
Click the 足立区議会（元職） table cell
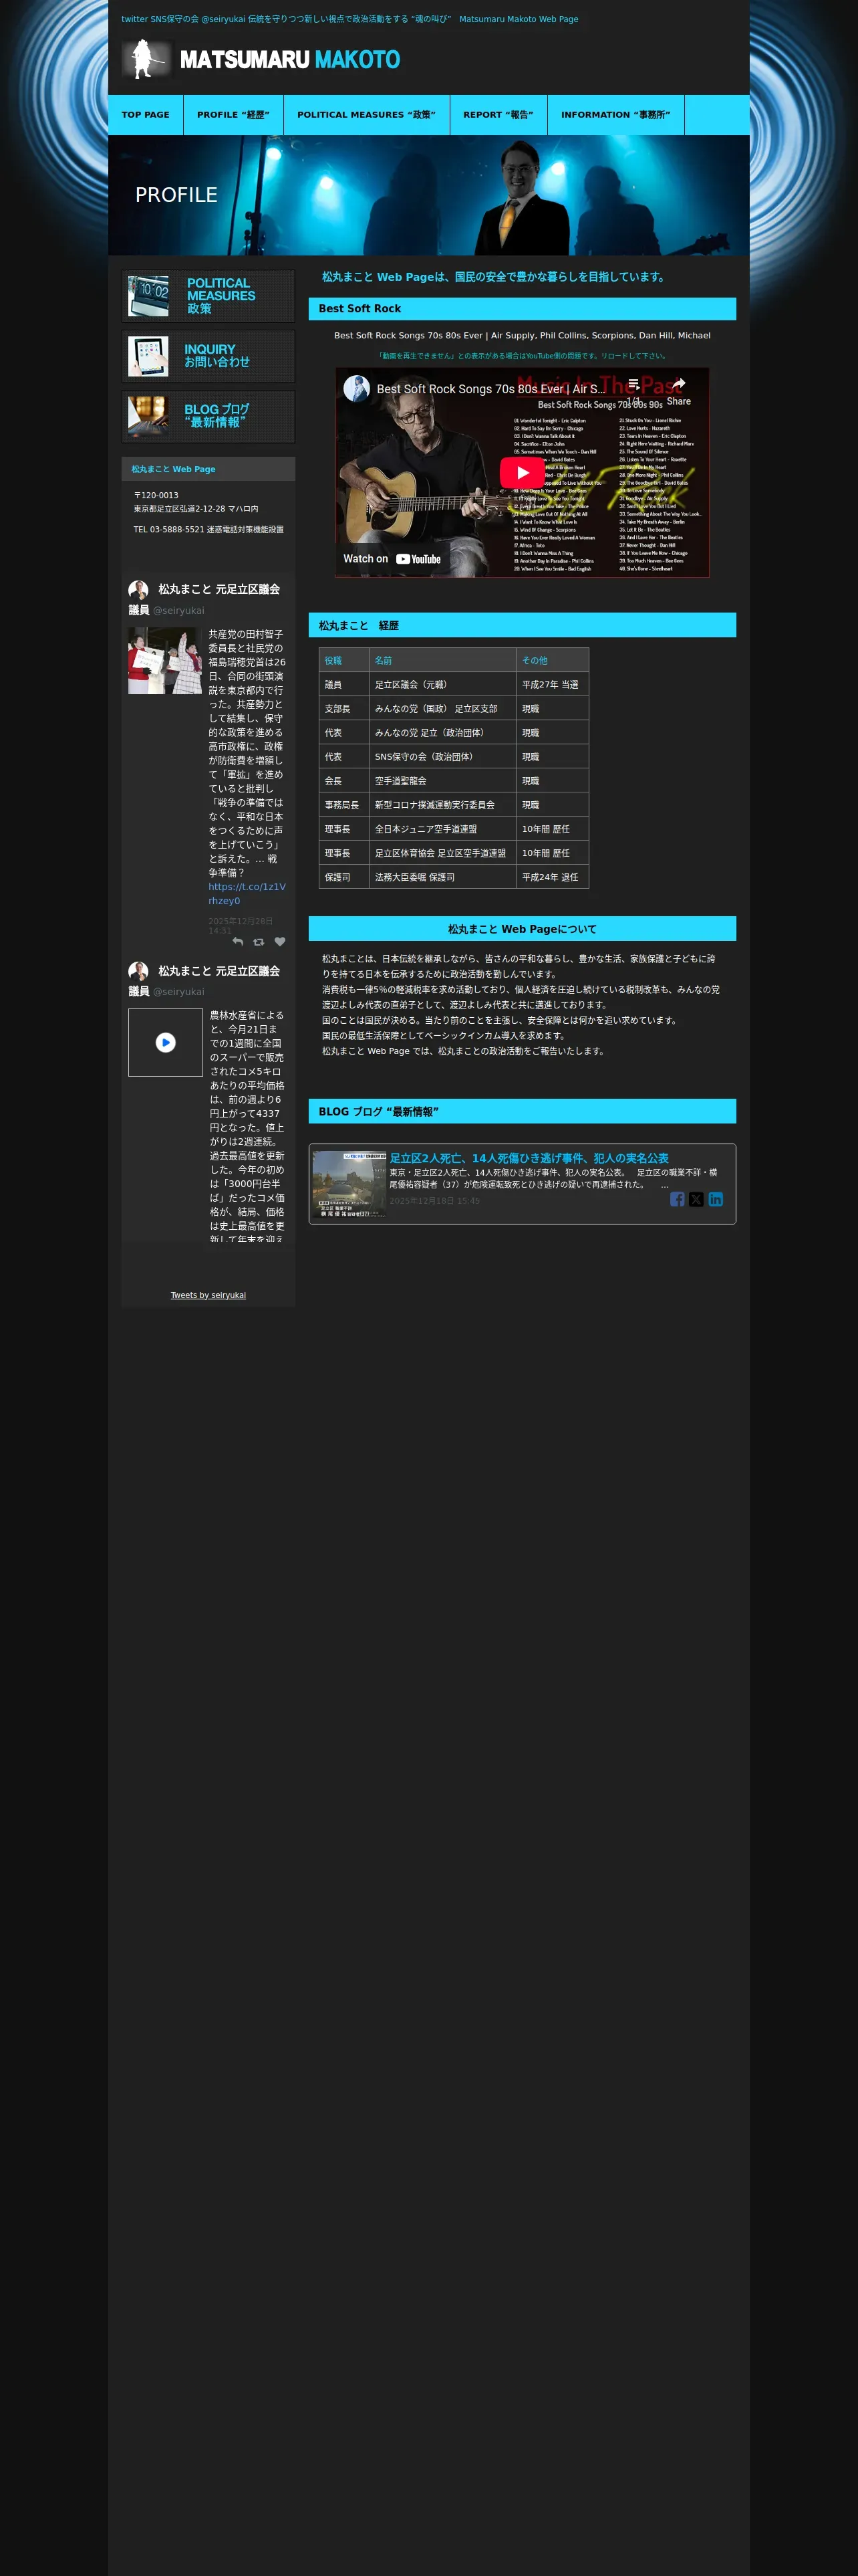(x=442, y=685)
